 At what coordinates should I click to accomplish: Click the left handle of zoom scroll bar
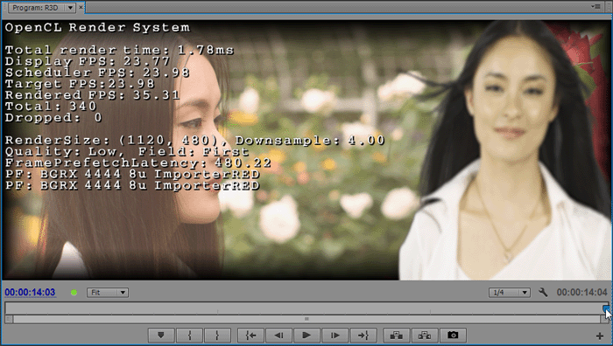tap(9, 319)
